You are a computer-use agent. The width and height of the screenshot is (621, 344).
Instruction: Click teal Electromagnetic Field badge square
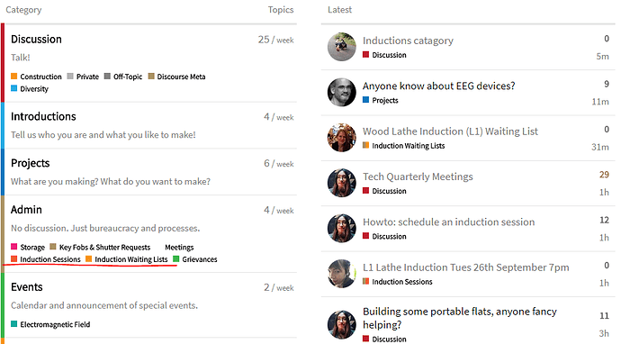click(13, 324)
